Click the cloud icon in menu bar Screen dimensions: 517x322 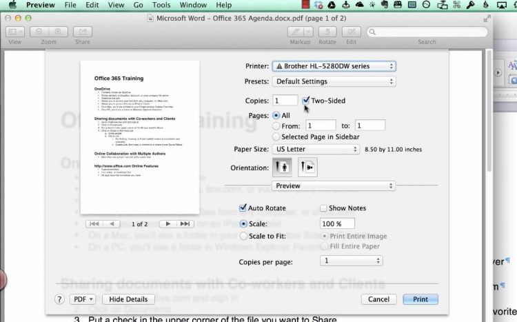coord(359,5)
